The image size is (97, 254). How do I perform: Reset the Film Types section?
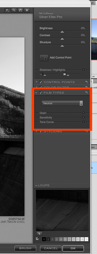click(x=87, y=93)
